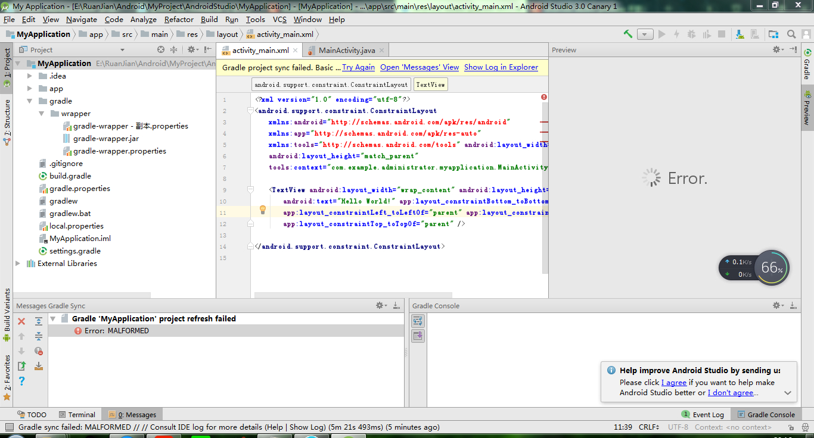Viewport: 814px width, 438px height.
Task: Open the run configuration dropdown
Action: pyautogui.click(x=645, y=35)
